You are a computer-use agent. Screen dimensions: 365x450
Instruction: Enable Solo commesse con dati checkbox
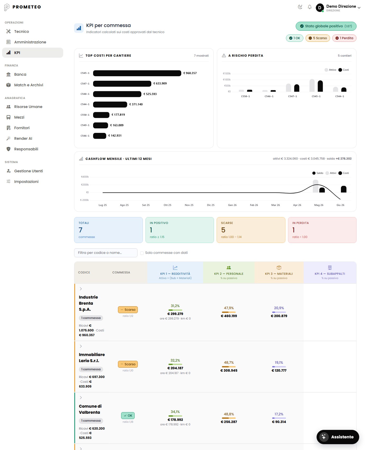coord(142,253)
